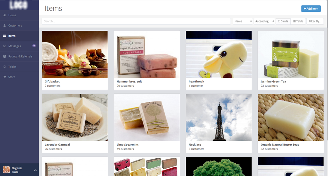Click into the Search... field

tap(136, 21)
